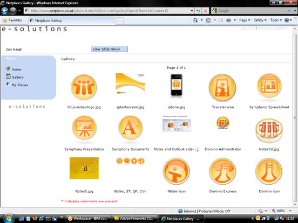Open the Page menu

(x=245, y=20)
